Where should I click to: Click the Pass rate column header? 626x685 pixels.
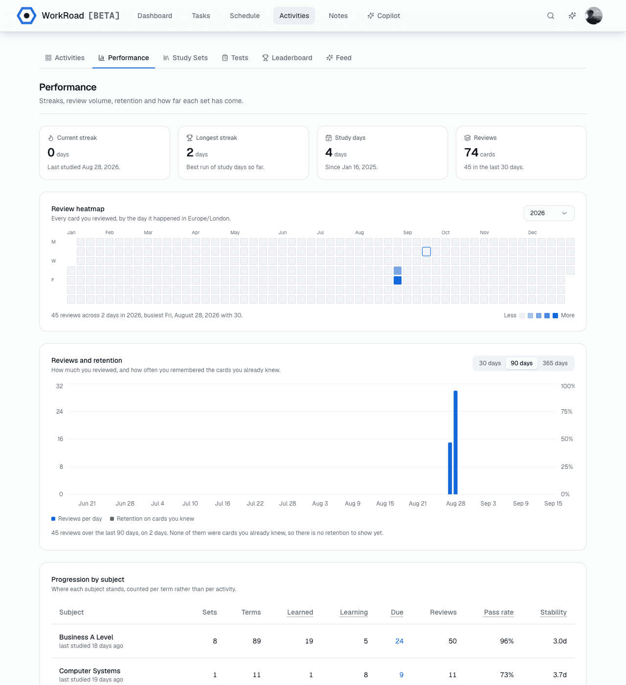click(x=499, y=612)
